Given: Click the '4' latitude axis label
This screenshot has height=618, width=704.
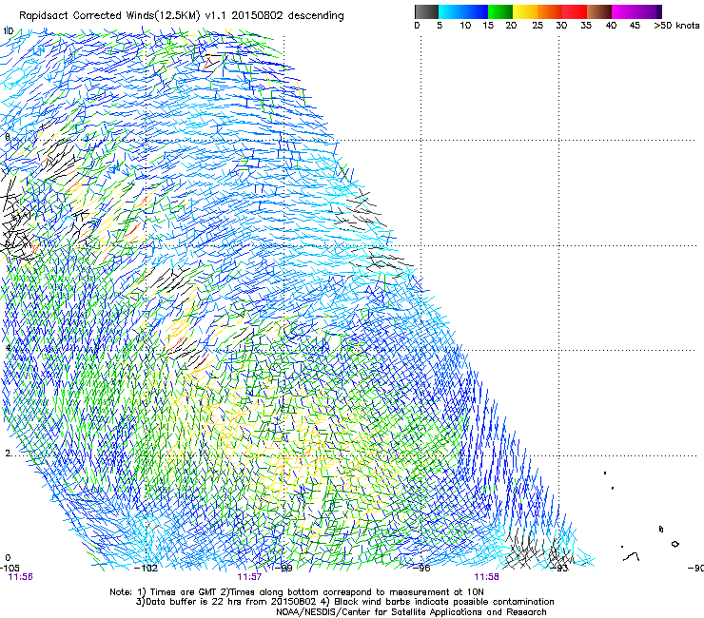Looking at the screenshot, I should [x=8, y=348].
